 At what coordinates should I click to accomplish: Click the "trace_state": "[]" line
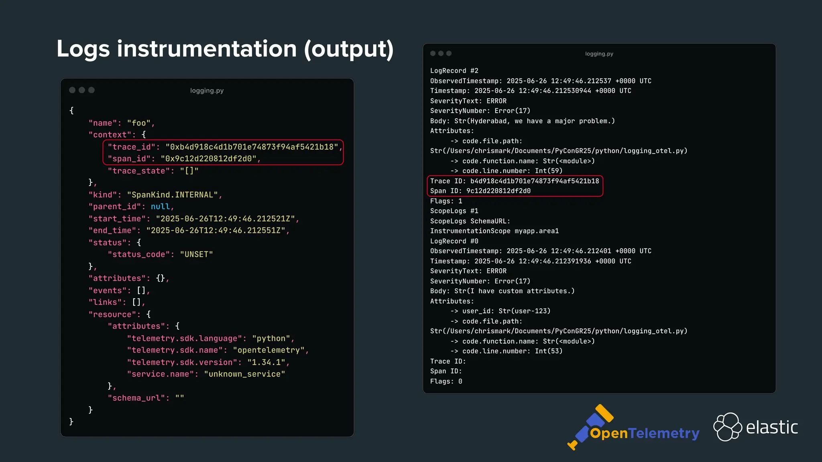[153, 171]
